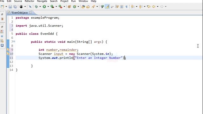Click the New Java Package icon

click(69, 7)
